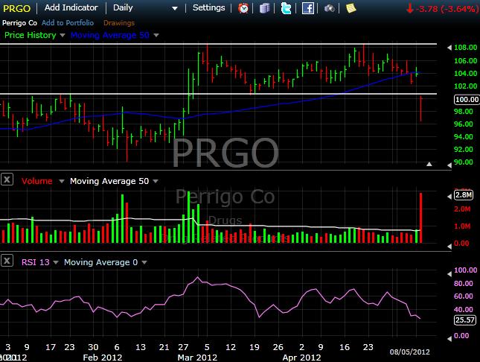Close the RSI pane with X
Image resolution: width=480 pixels, height=362 pixels.
7,261
